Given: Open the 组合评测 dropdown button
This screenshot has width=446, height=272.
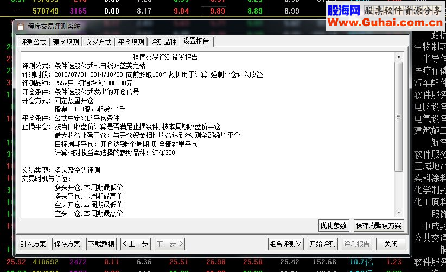Looking at the screenshot, I should point(285,244).
